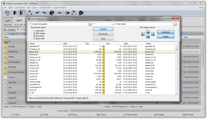The width and height of the screenshot is (207, 119).
Task: Click the dark notepad icon in the toolbar
Action: (x=81, y=13)
